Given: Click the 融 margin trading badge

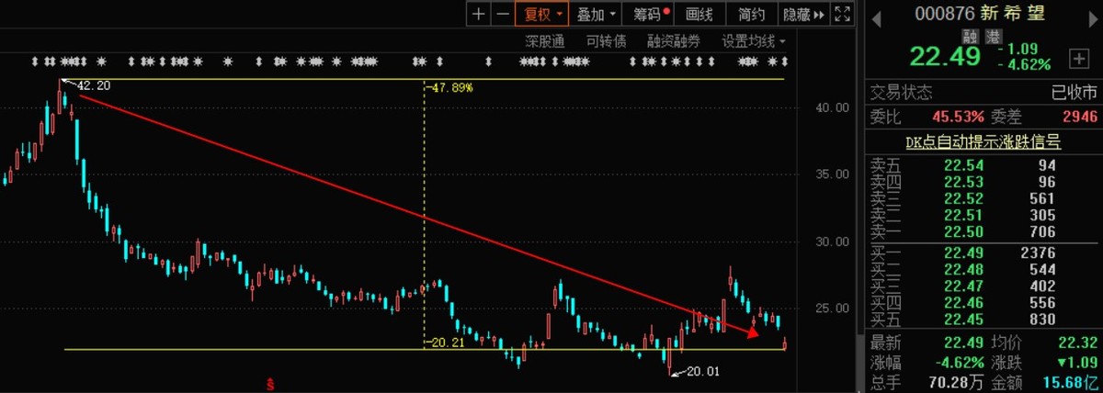Looking at the screenshot, I should click(x=970, y=37).
